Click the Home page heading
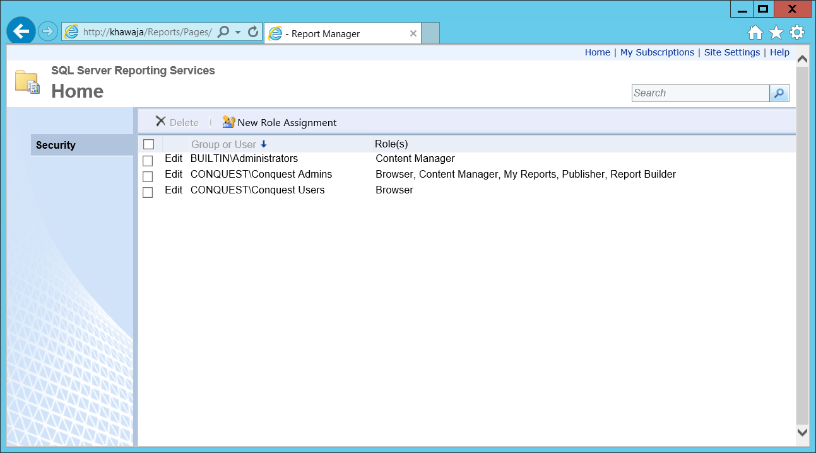Image resolution: width=816 pixels, height=453 pixels. coord(77,91)
